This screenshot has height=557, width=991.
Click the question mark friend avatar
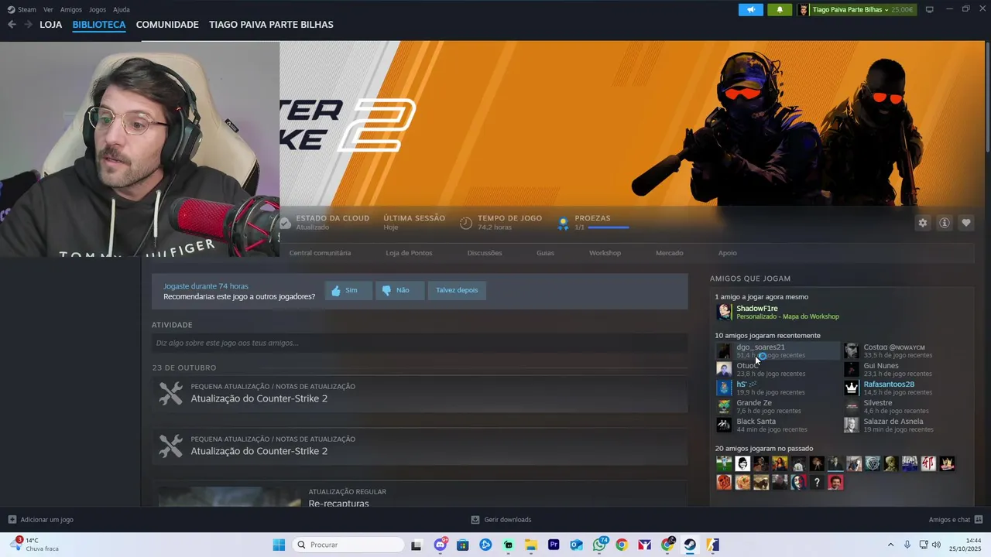[x=817, y=482]
